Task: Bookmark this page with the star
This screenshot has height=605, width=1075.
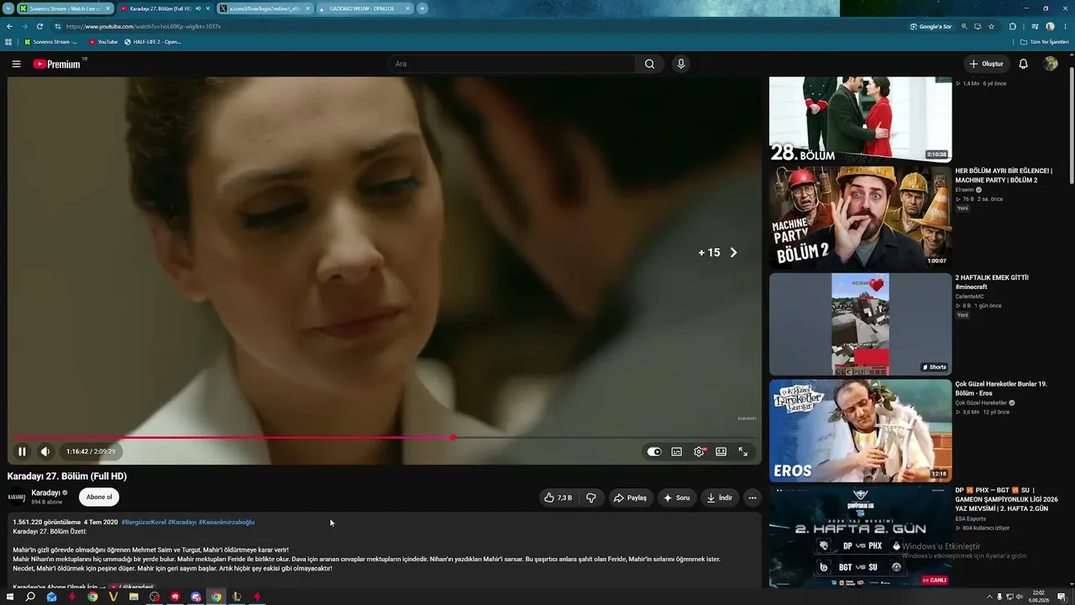Action: 991,26
